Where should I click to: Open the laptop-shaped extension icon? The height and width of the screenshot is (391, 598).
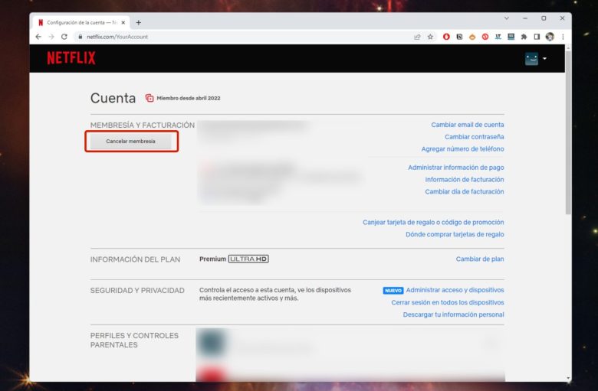coord(511,37)
